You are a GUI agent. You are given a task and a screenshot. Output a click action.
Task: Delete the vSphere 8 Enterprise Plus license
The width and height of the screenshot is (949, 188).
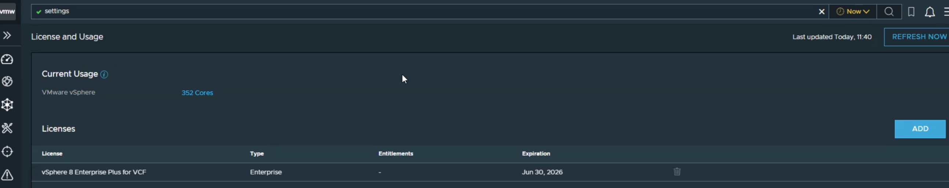677,172
